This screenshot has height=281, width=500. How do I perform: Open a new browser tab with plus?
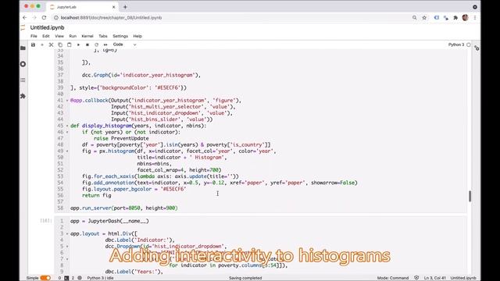[x=125, y=7]
